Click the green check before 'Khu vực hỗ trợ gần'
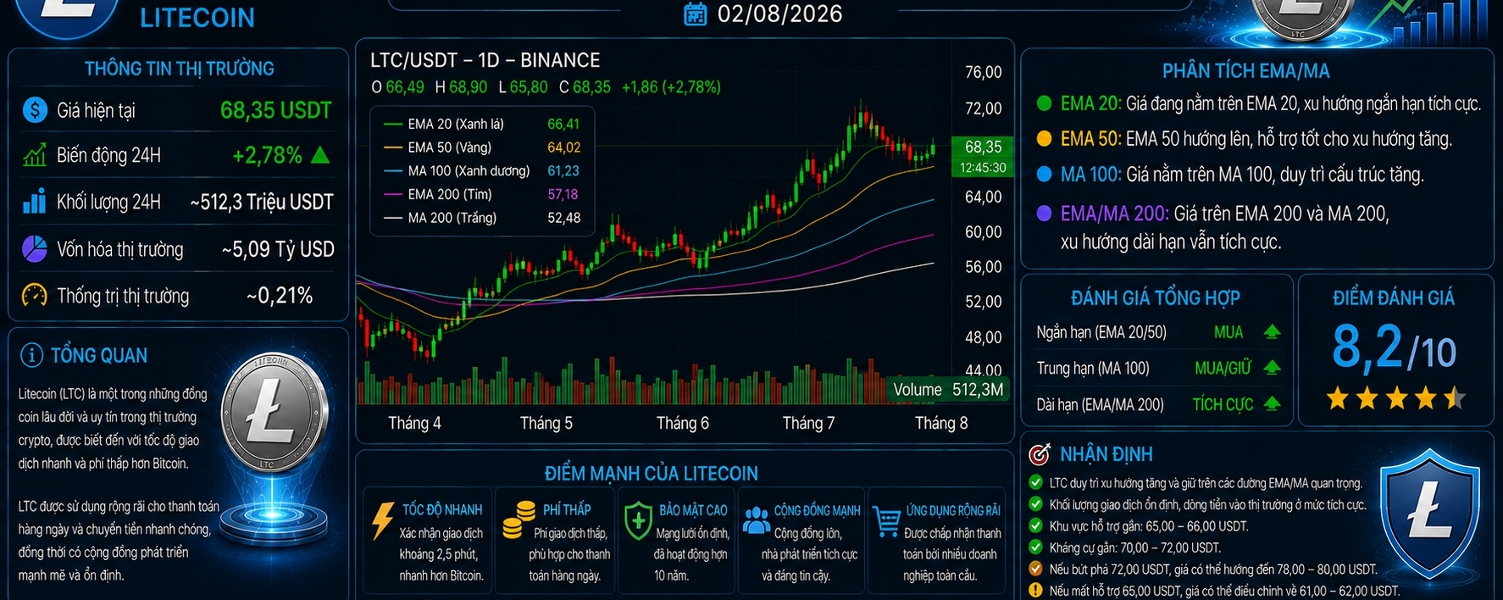1503x600 pixels. pos(1035,525)
